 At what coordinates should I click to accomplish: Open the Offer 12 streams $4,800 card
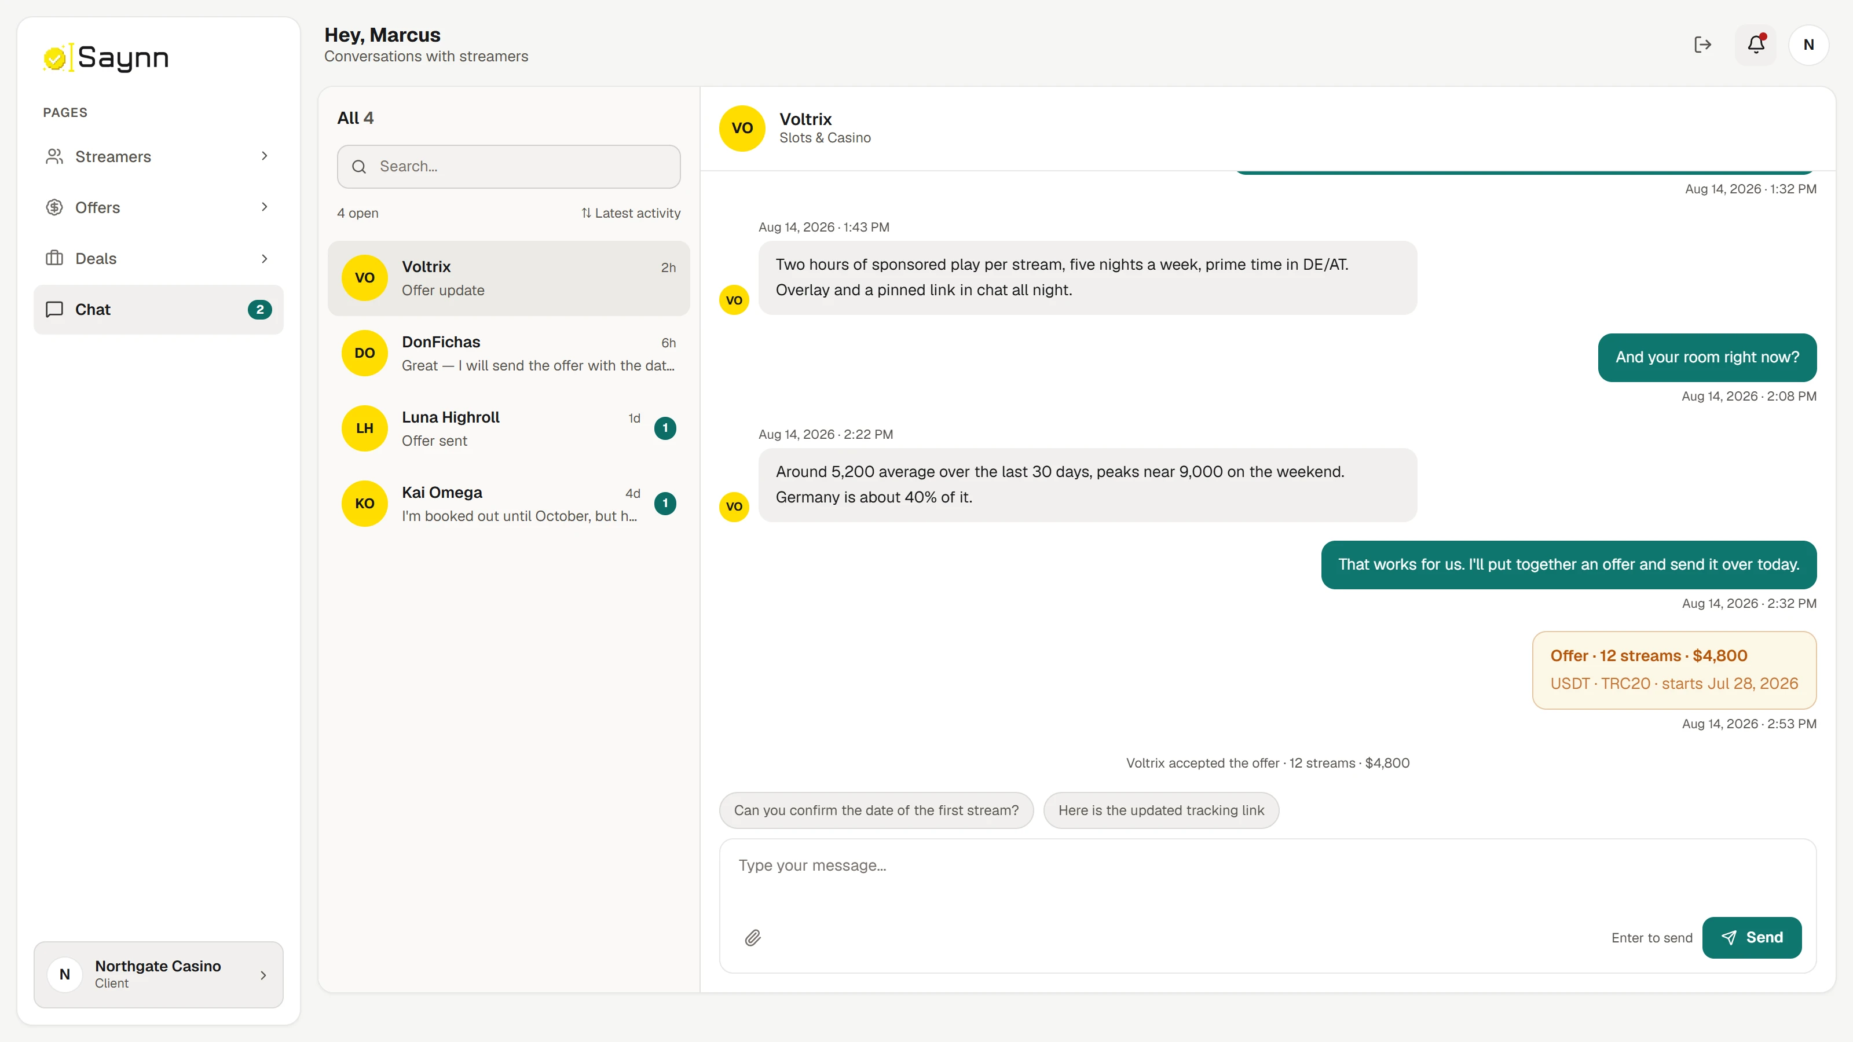(x=1674, y=670)
